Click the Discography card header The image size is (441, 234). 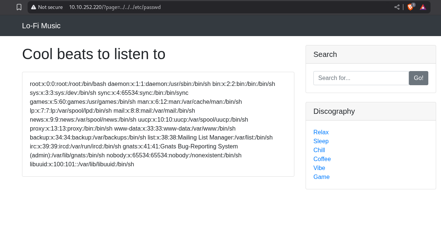371,111
